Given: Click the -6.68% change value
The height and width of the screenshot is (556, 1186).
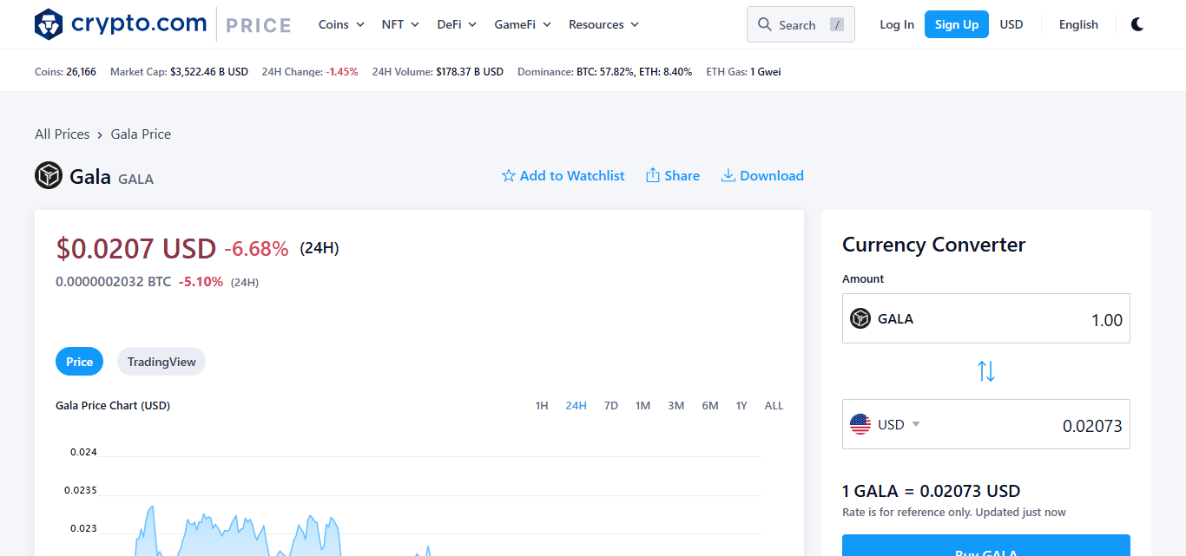Looking at the screenshot, I should click(x=256, y=250).
